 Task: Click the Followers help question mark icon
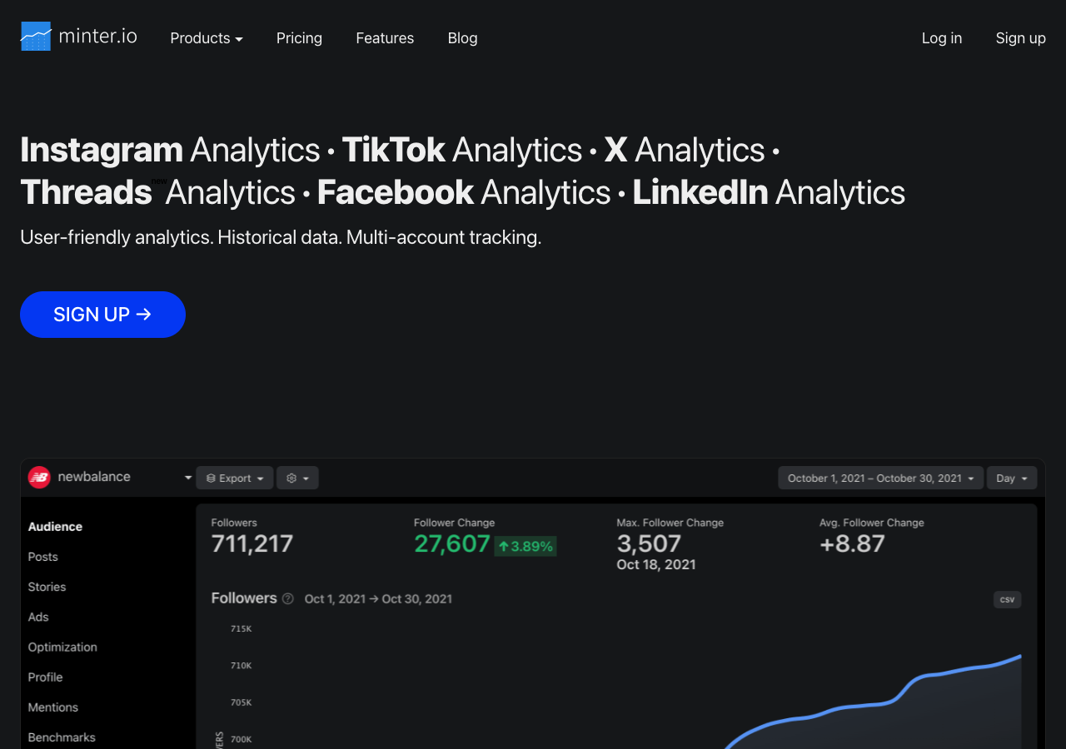coord(287,598)
